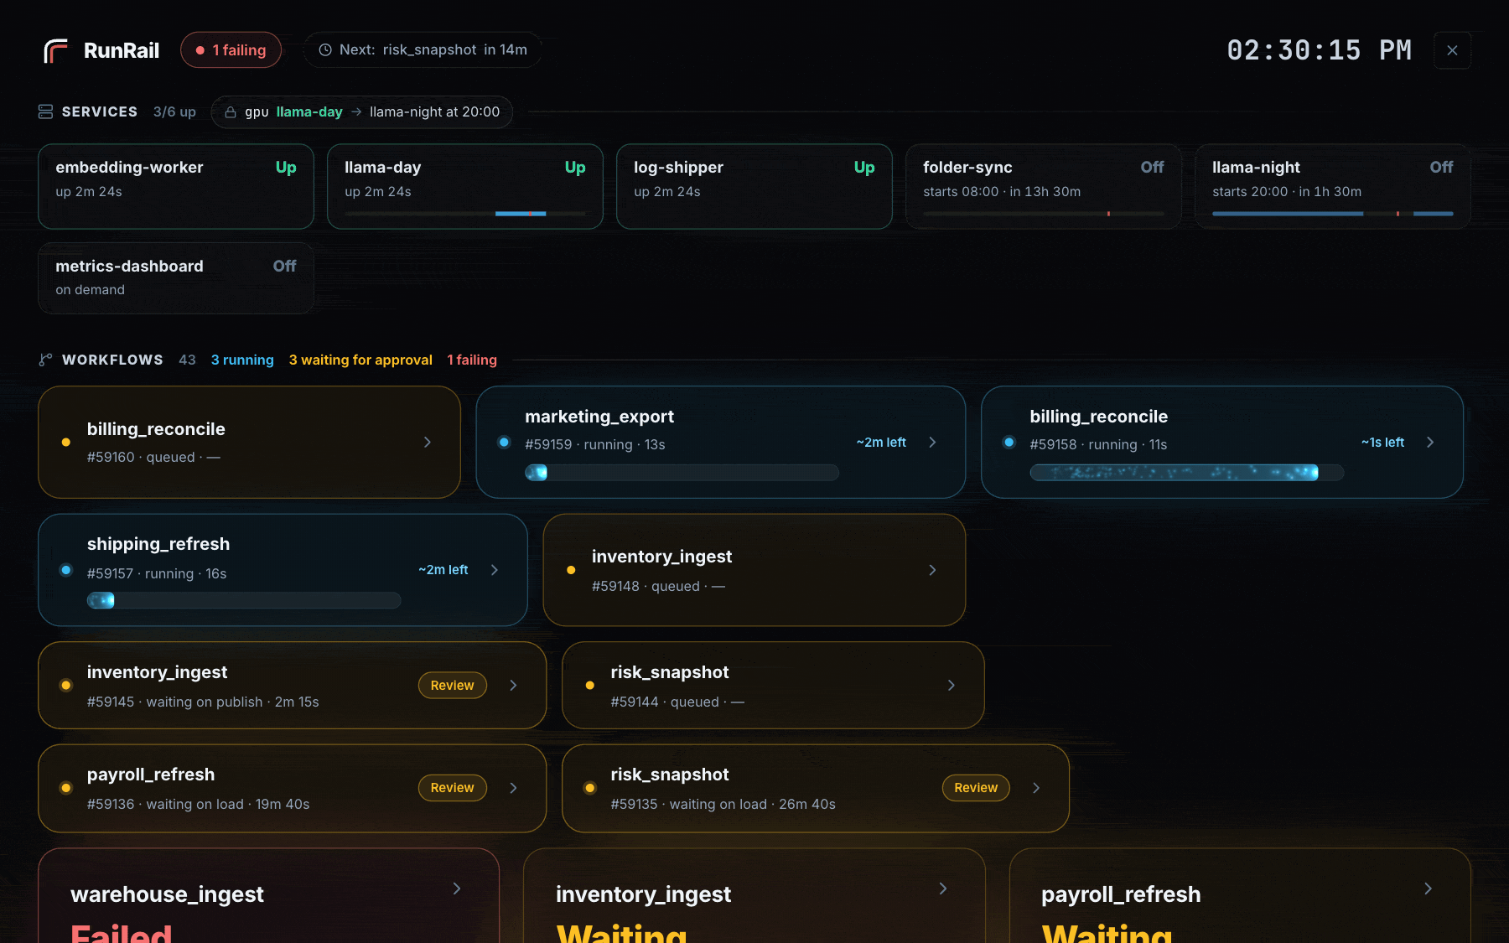Open the payroll_refresh Waiting card chevron

point(1428,889)
